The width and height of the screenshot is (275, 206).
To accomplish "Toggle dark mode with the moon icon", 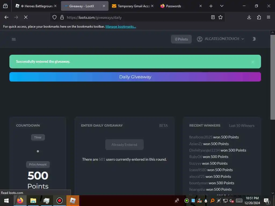I will point(254,39).
